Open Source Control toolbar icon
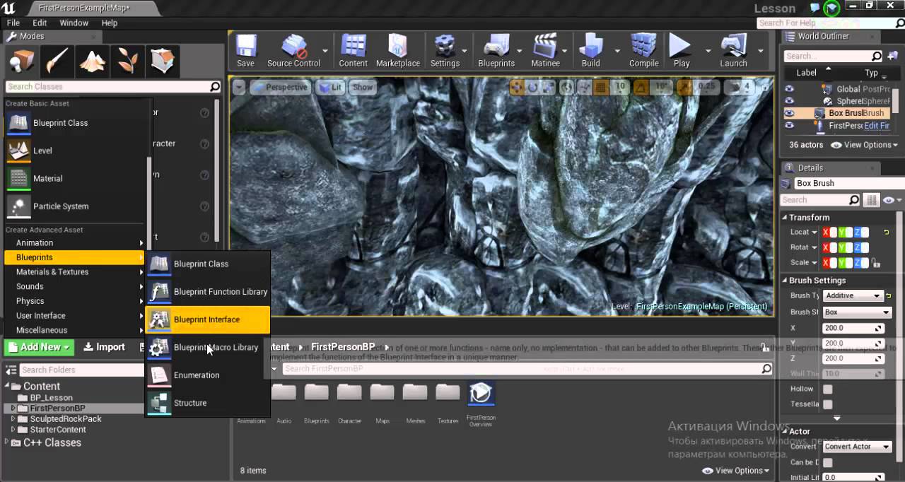Viewport: 905px width, 482px height. coord(293,51)
